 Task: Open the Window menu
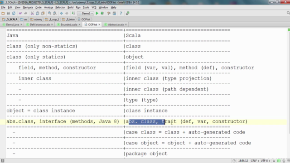pos(103,7)
